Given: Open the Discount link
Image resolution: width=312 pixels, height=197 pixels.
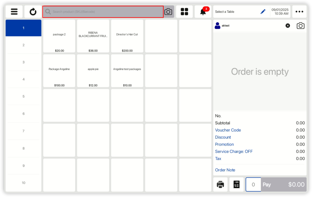Looking at the screenshot, I should point(223,137).
